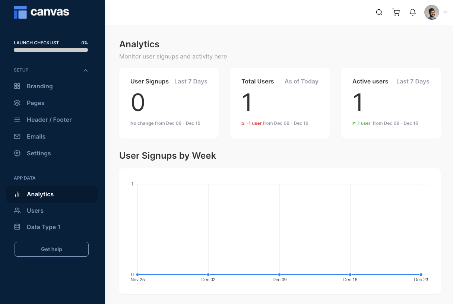Click the notifications bell icon
This screenshot has height=304, width=453.
tap(413, 12)
